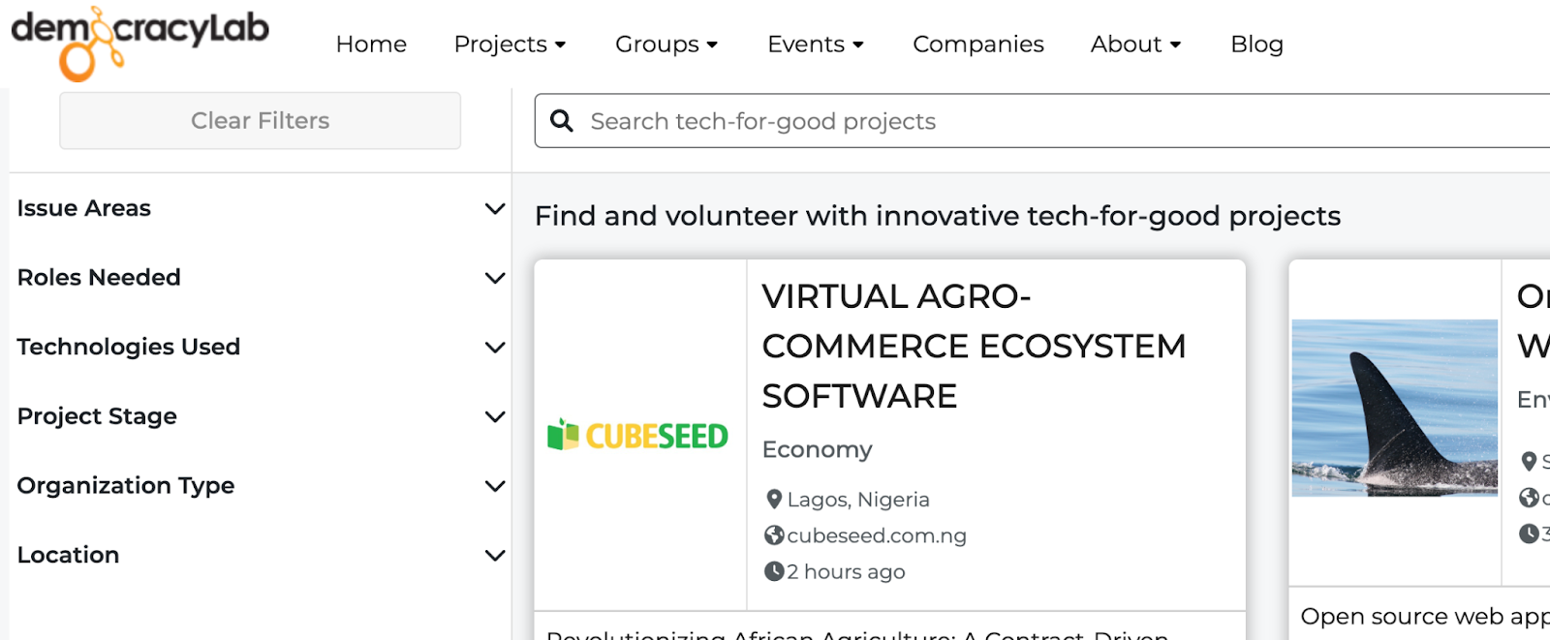Open the Groups dropdown menu

(x=666, y=45)
